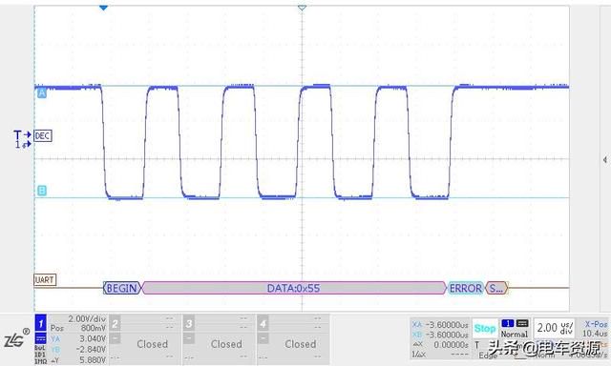Toggle the closed channel 4 panel

pos(293,339)
